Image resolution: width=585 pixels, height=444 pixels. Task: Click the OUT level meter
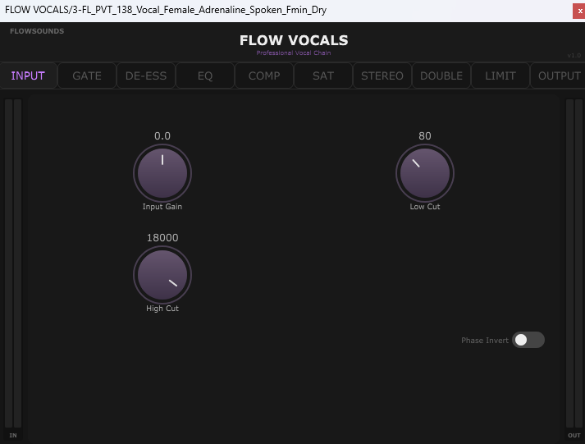point(574,265)
